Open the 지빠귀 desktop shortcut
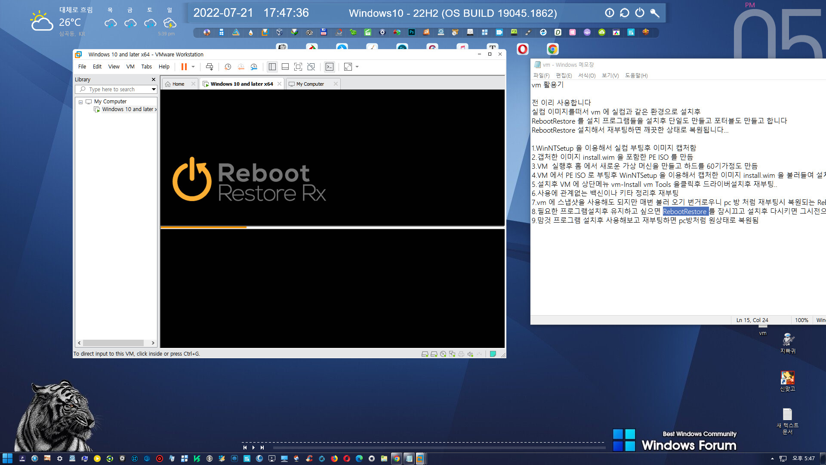 click(788, 343)
